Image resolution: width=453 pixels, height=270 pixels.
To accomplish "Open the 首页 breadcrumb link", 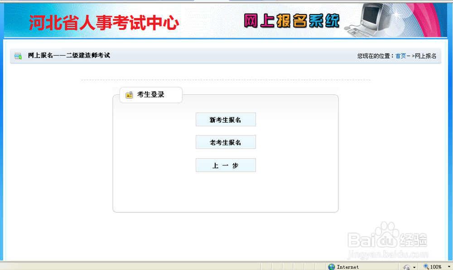I will [400, 56].
